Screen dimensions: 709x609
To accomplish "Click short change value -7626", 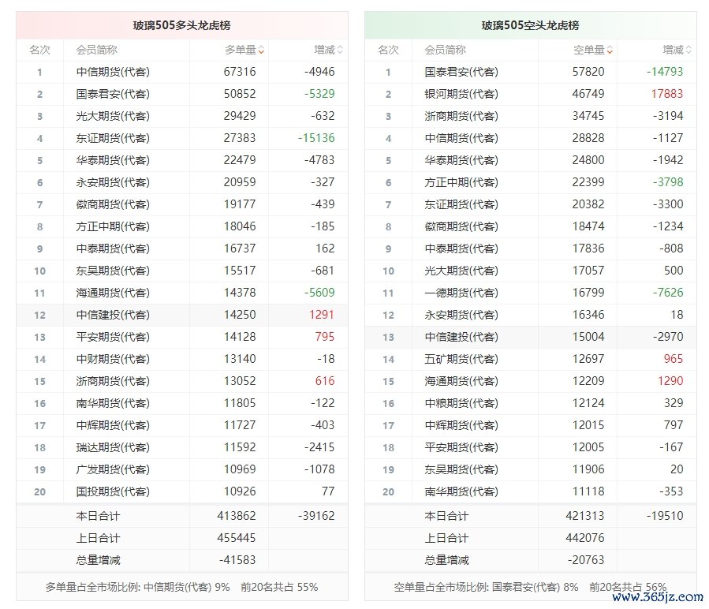I will tap(668, 293).
